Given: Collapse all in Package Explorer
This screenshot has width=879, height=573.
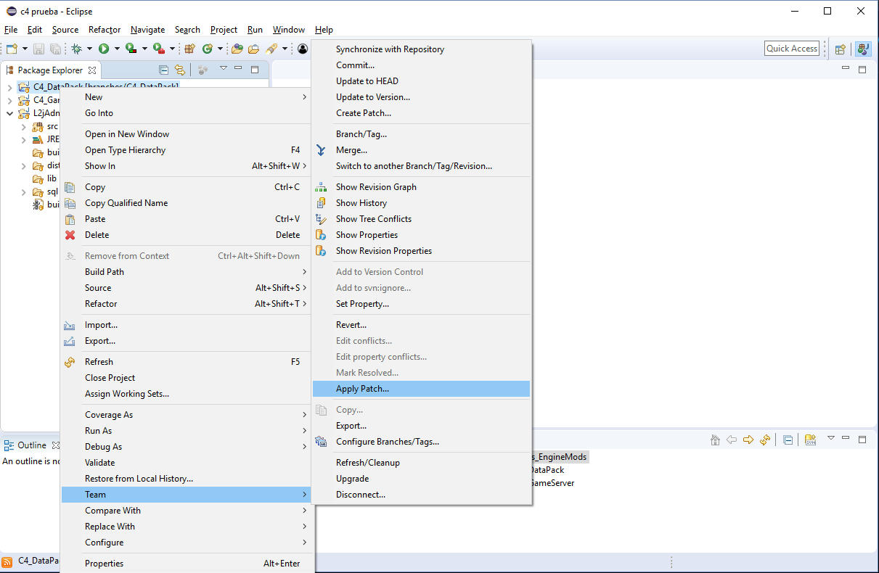Looking at the screenshot, I should tap(163, 70).
